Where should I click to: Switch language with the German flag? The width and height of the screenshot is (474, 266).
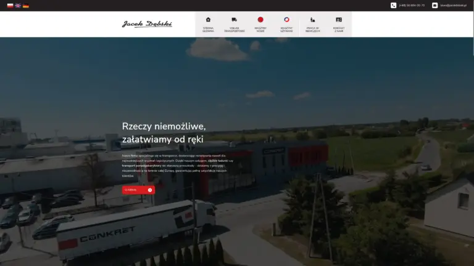coord(26,6)
